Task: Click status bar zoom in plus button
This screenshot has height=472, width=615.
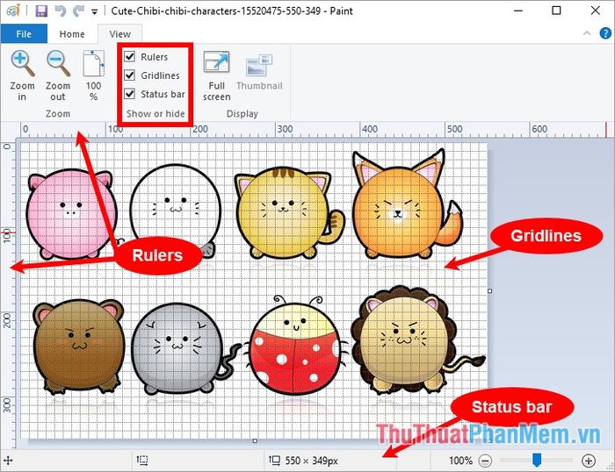Action: [589, 461]
